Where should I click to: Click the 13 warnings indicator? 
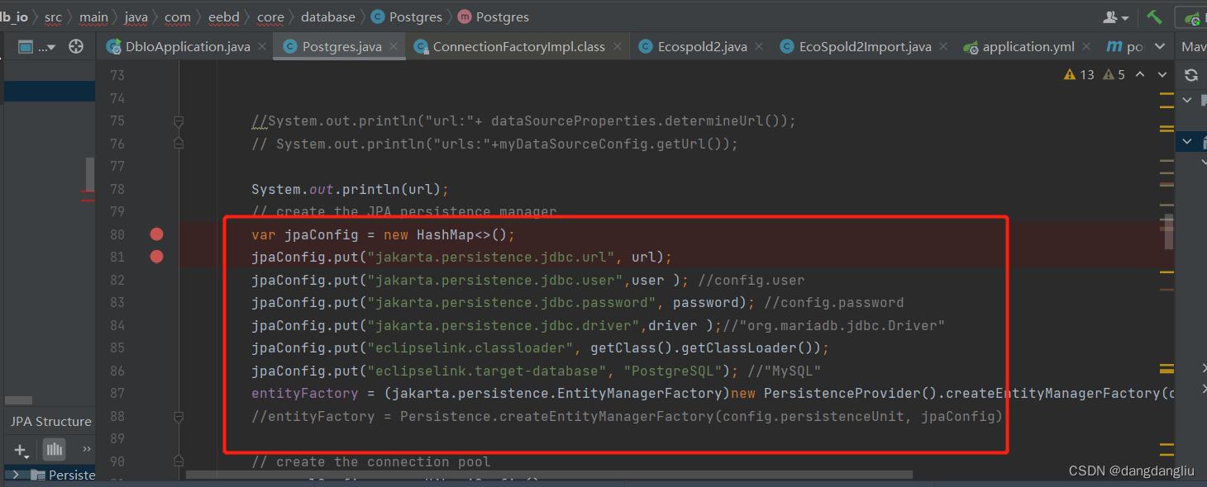1079,75
